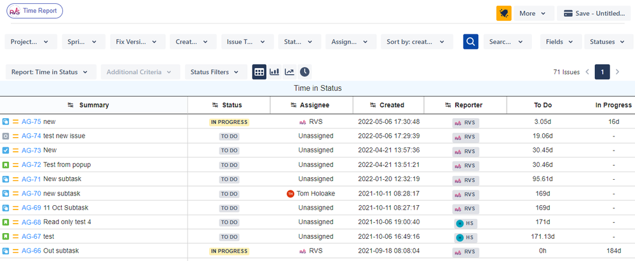Select page 1 in pagination
Screen dimensions: 635x261
pos(602,72)
